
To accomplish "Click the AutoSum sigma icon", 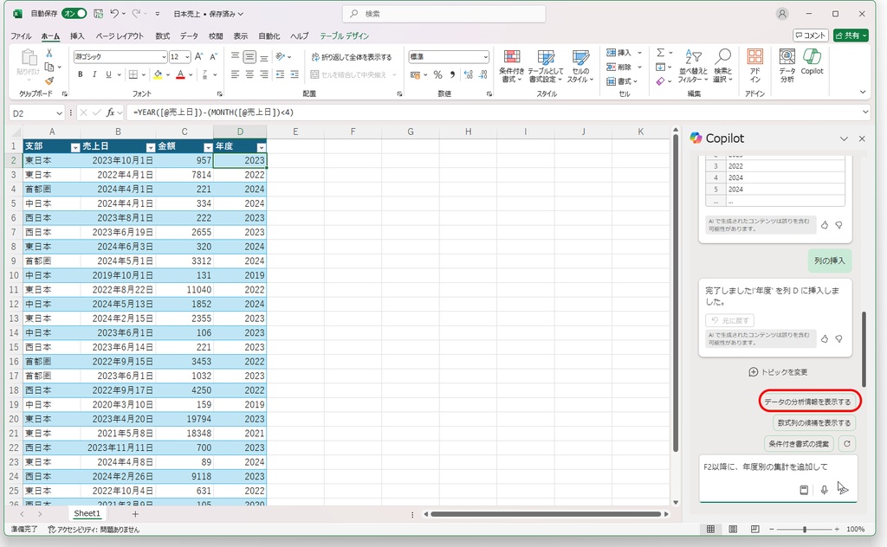I will (x=660, y=53).
